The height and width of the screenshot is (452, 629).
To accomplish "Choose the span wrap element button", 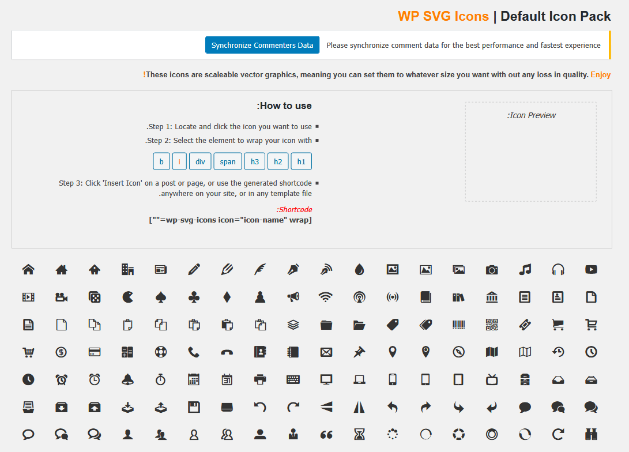I will pyautogui.click(x=228, y=161).
